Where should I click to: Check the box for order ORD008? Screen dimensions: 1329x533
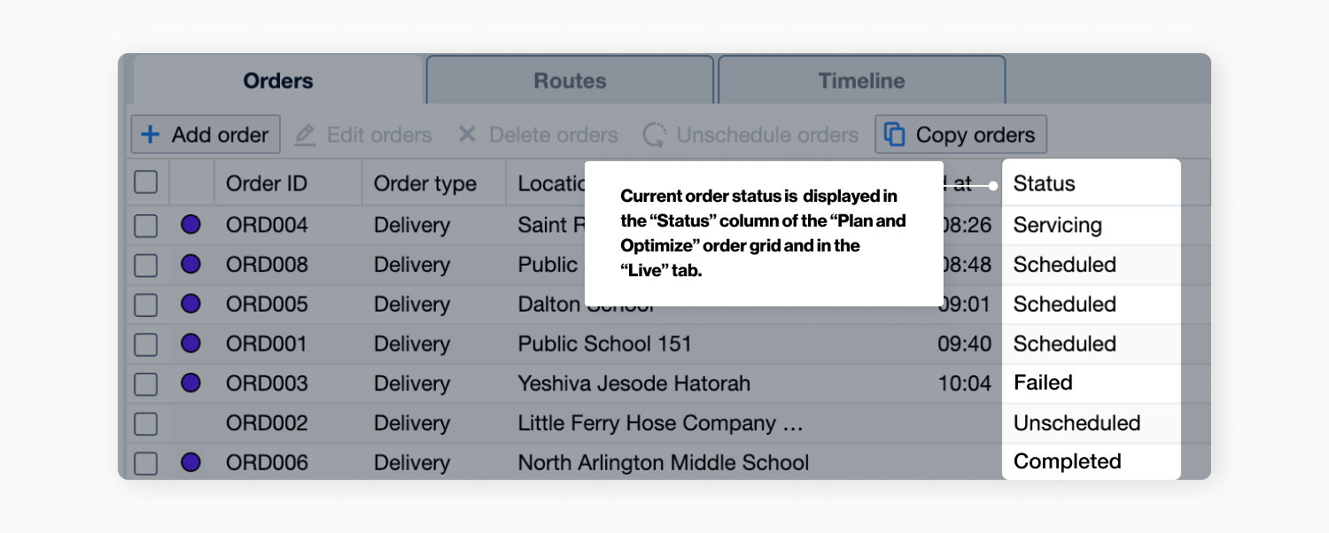point(145,265)
